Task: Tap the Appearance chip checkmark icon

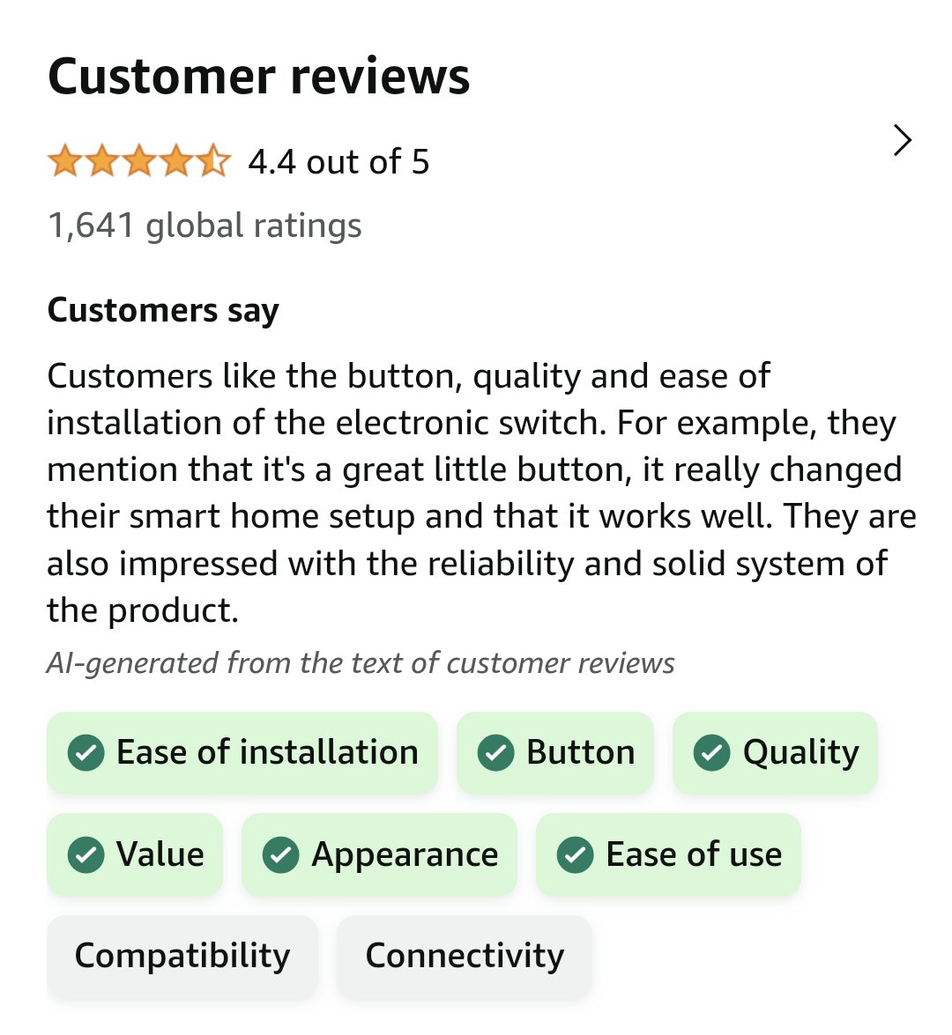Action: pos(281,854)
